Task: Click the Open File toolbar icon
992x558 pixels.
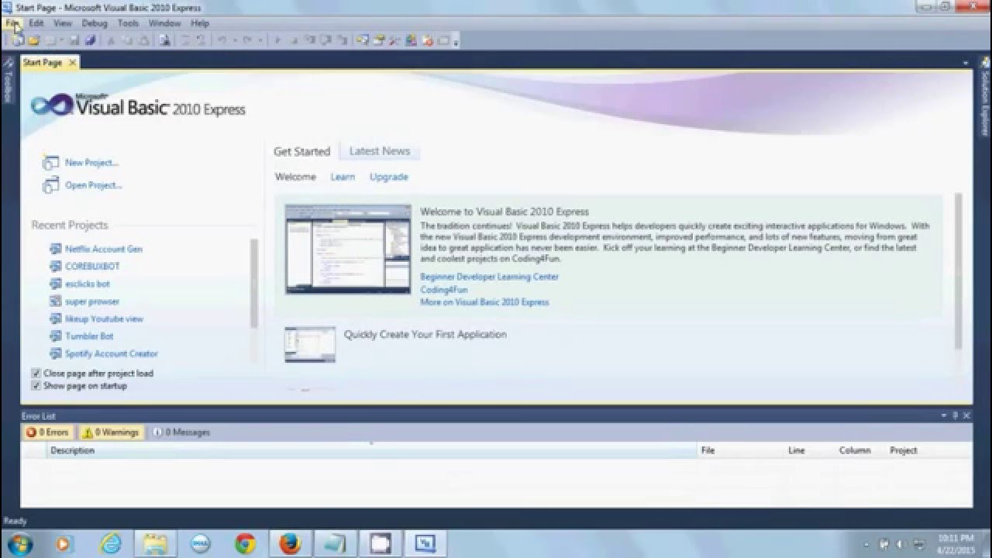Action: pyautogui.click(x=33, y=40)
